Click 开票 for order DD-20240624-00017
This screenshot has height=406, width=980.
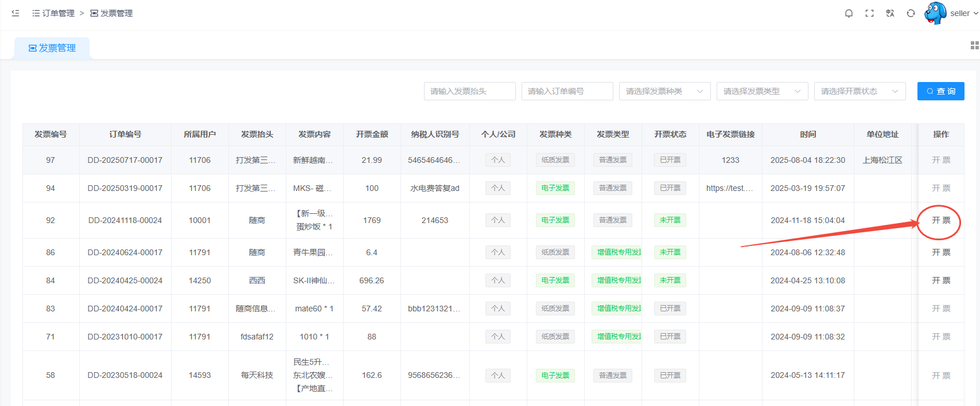point(941,252)
